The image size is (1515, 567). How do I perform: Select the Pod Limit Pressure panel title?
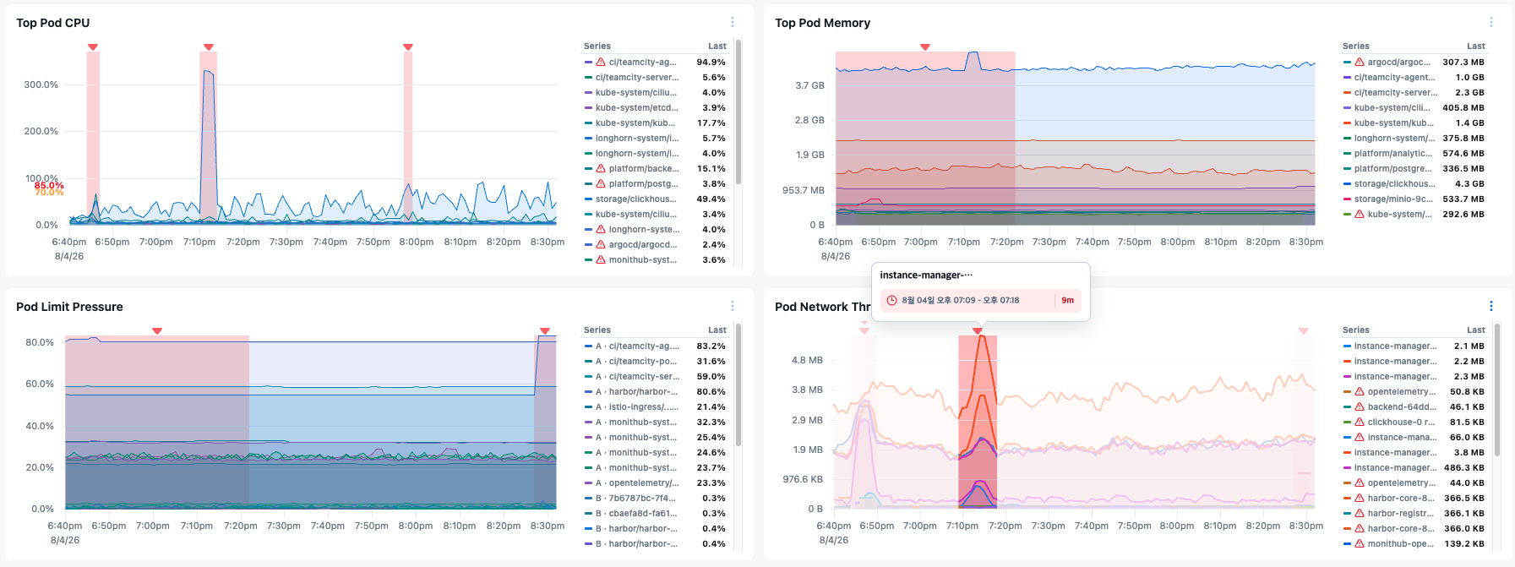(x=69, y=307)
